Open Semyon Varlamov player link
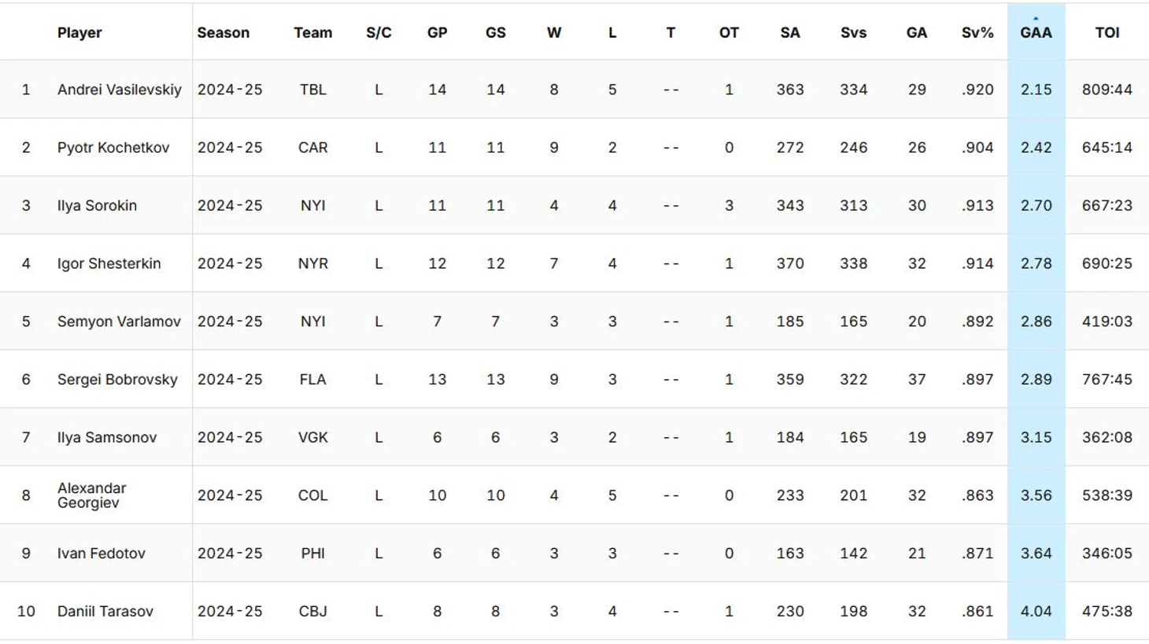1149x644 pixels. [119, 322]
